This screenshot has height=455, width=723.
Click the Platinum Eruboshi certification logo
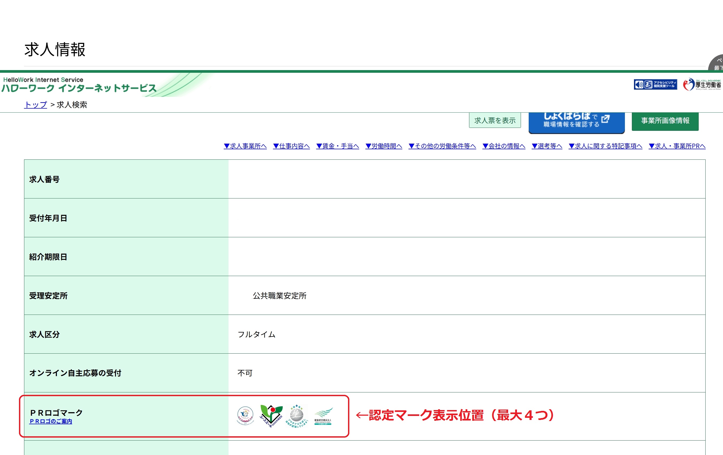coord(297,416)
